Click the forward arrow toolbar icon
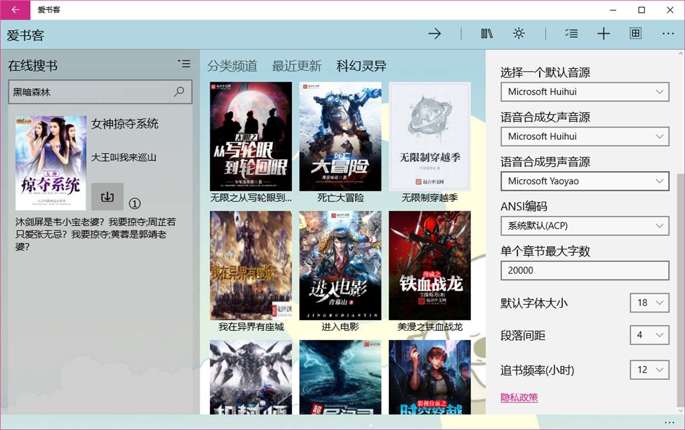The height and width of the screenshot is (430, 685). 435,33
